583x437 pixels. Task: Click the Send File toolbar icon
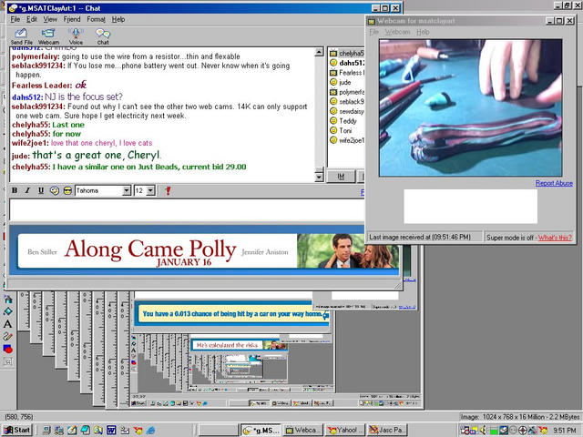(x=21, y=36)
